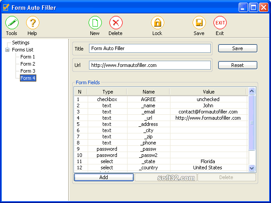Click http://www.formautofiller.com value in table
The width and height of the screenshot is (271, 203).
click(x=208, y=118)
